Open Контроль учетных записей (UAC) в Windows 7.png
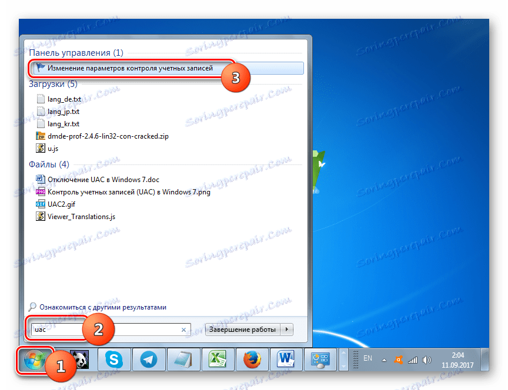This screenshot has height=390, width=508. (129, 192)
